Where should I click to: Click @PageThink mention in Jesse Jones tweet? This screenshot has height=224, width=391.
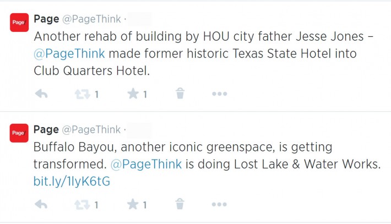pyautogui.click(x=69, y=54)
